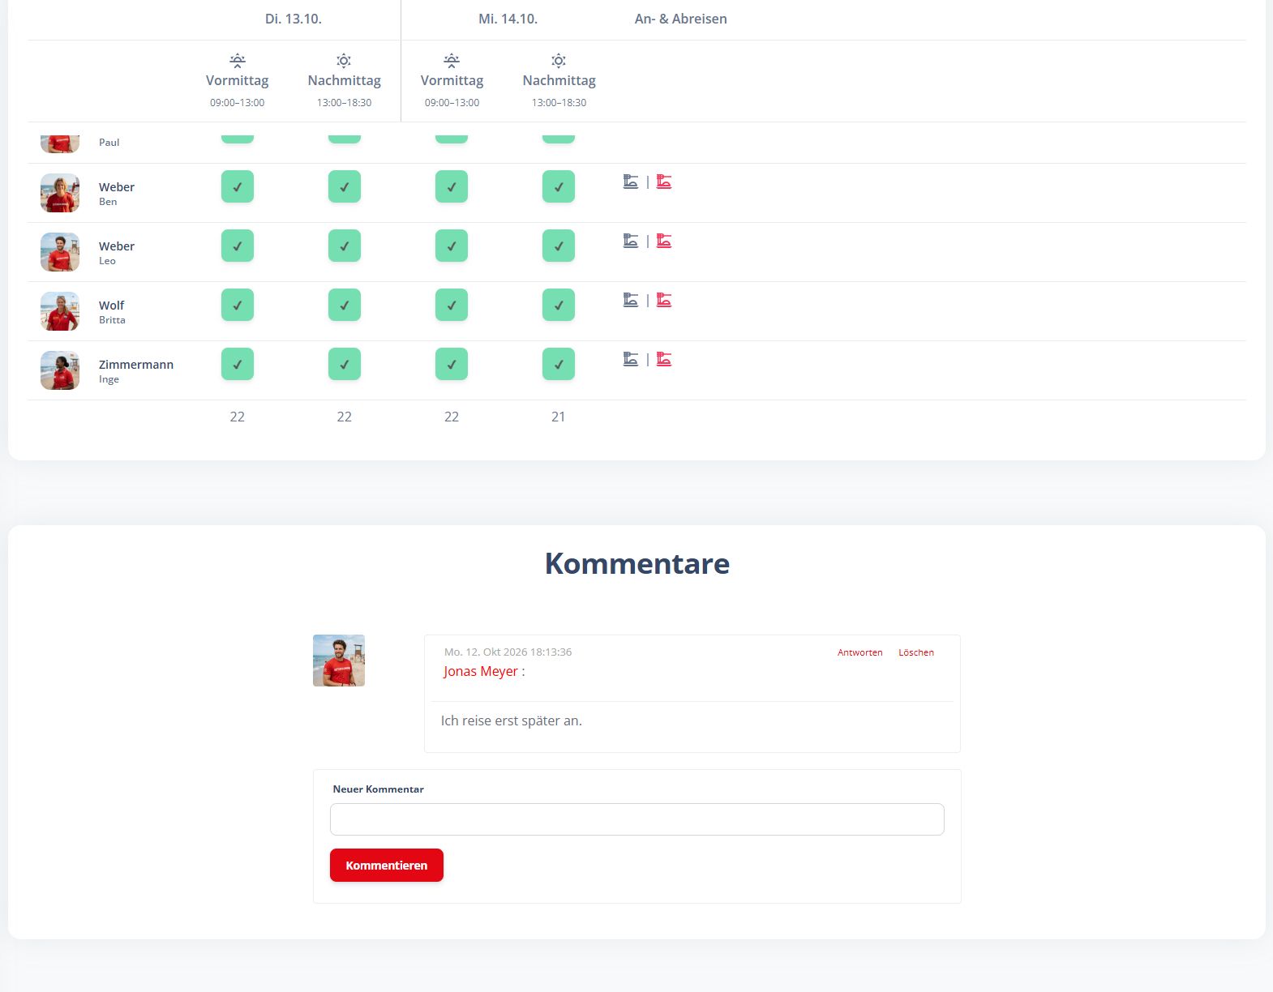Click red lifeguard tower icon in Wolf Britta row

664,300
